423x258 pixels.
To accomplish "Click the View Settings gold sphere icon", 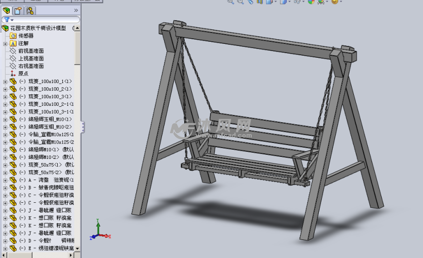I will [x=334, y=2].
